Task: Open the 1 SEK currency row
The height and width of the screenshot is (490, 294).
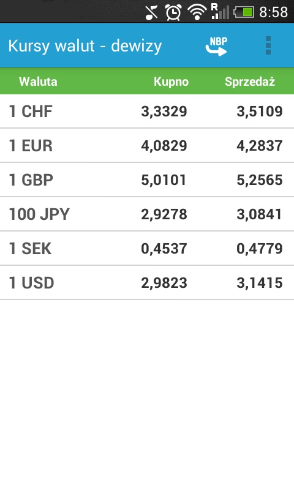Action: (147, 249)
